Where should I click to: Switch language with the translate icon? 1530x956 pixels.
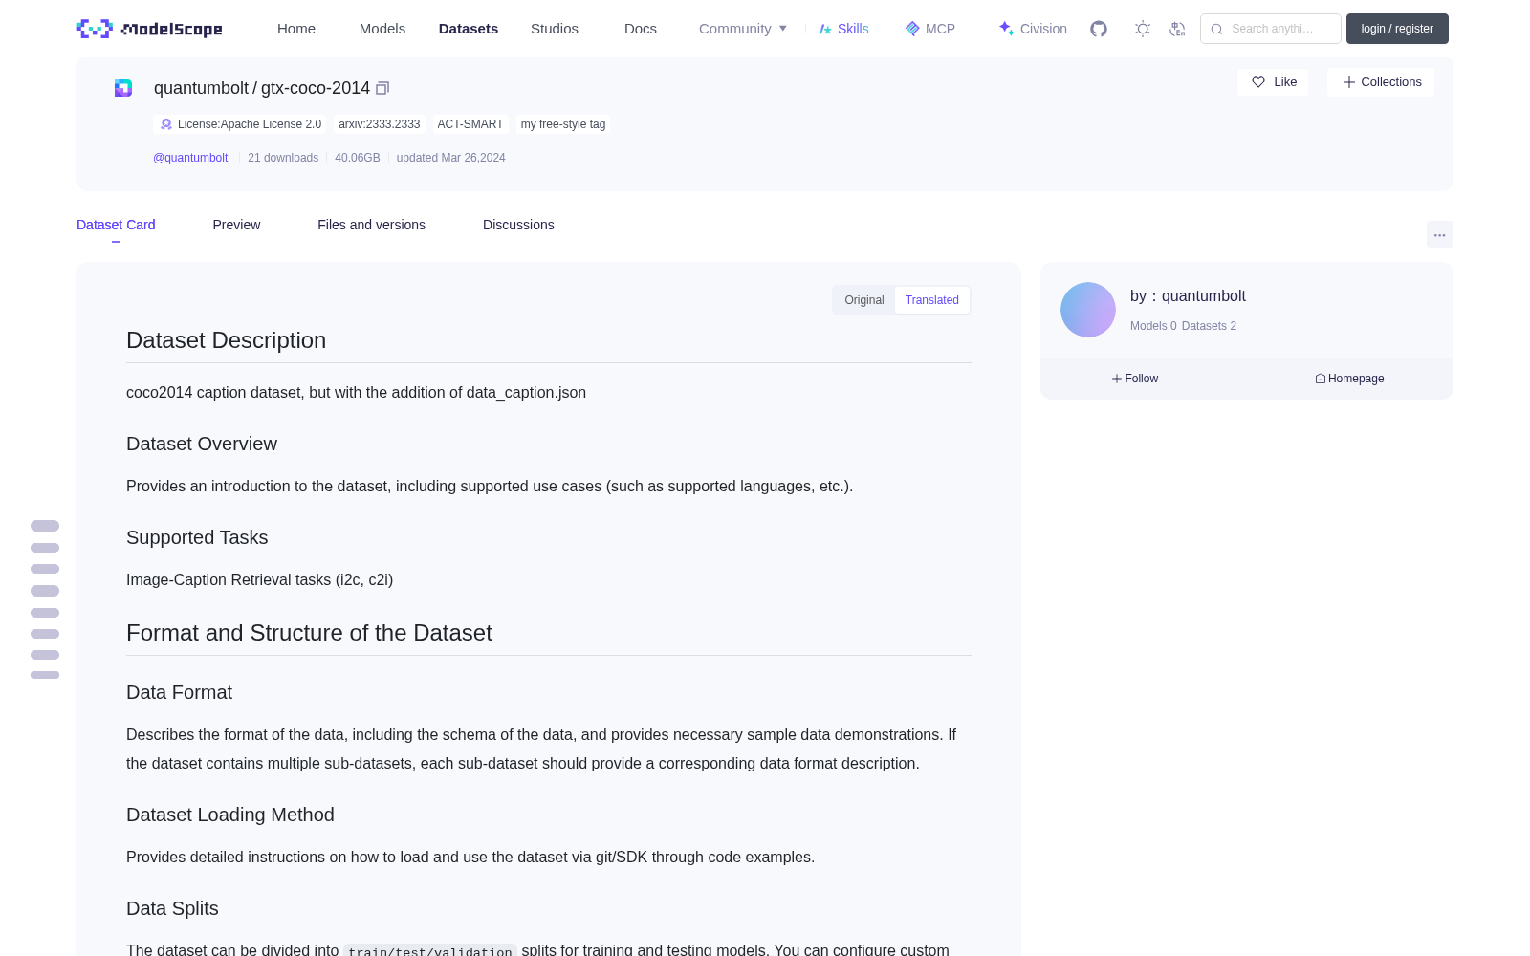point(1177,29)
